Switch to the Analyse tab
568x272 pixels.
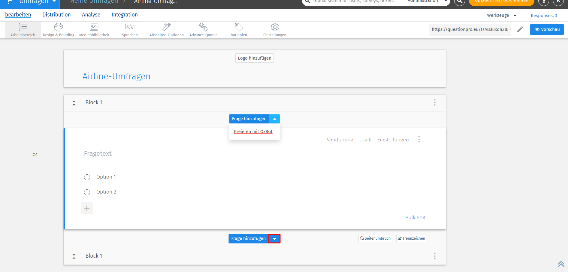(91, 15)
